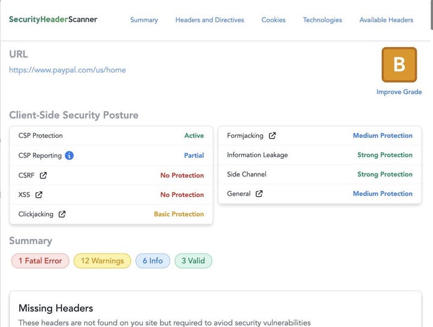The image size is (433, 327).
Task: Open the XSS external link icon
Action: point(39,195)
